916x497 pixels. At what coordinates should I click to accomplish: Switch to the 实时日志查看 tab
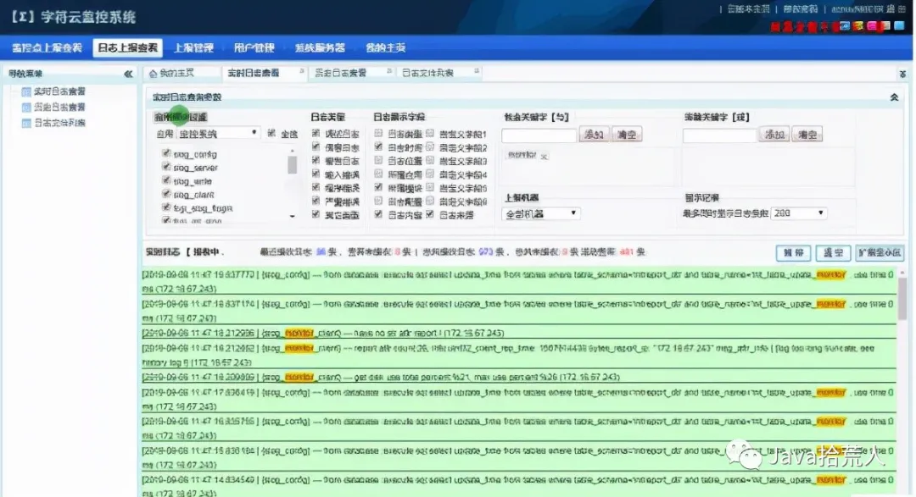click(254, 74)
